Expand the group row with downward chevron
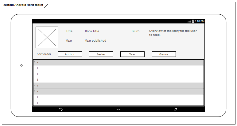 (34, 86)
